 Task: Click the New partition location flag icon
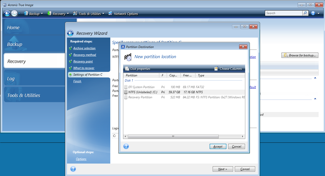pyautogui.click(x=128, y=57)
